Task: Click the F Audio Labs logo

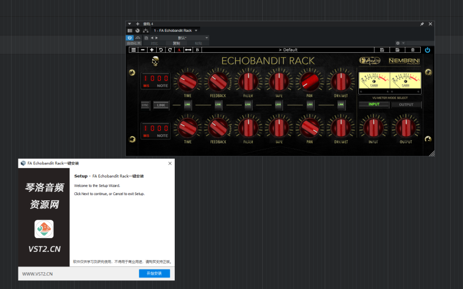Action: (370, 61)
